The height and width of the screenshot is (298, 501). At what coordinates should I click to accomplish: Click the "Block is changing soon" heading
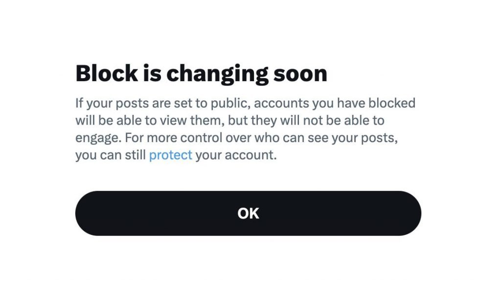click(x=201, y=74)
